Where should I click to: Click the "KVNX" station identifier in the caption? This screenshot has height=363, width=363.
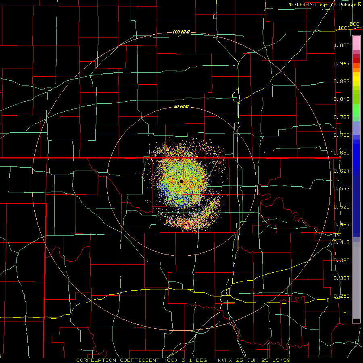coord(225,360)
